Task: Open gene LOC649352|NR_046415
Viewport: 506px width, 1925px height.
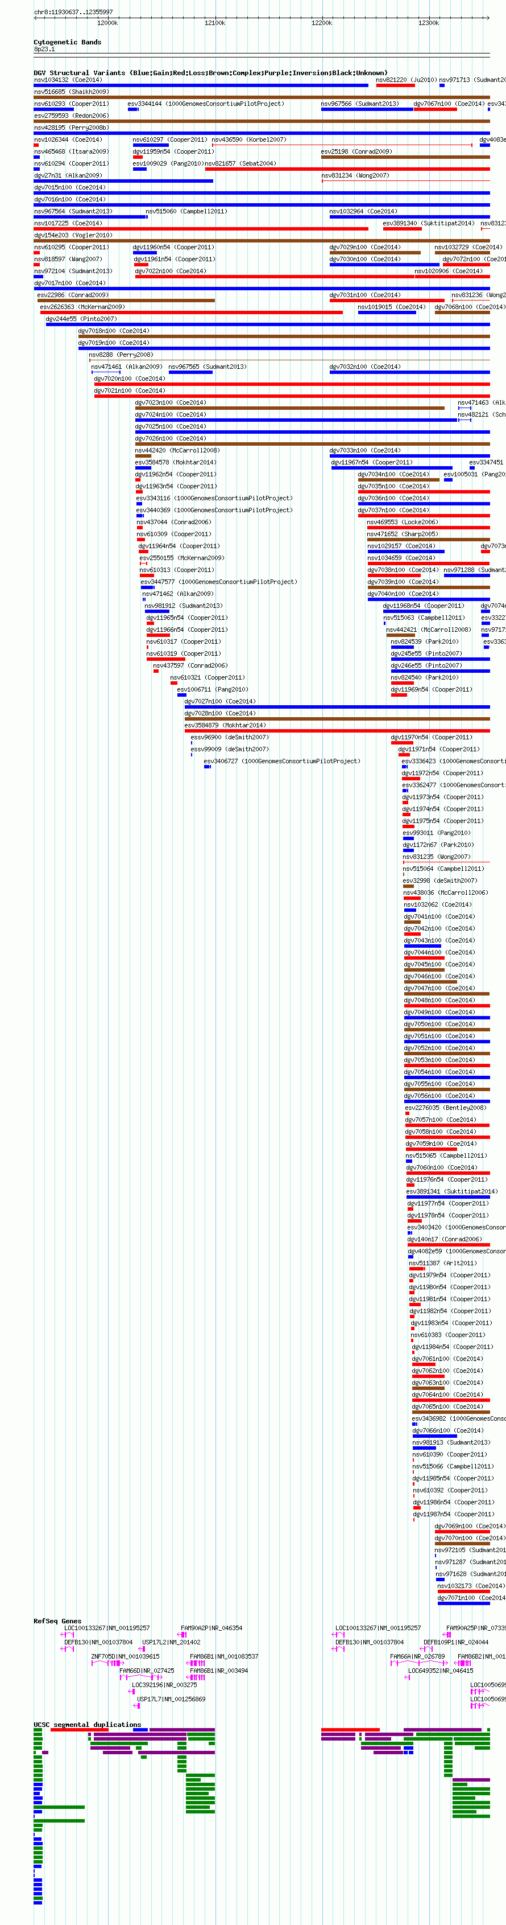Action: pyautogui.click(x=441, y=1671)
